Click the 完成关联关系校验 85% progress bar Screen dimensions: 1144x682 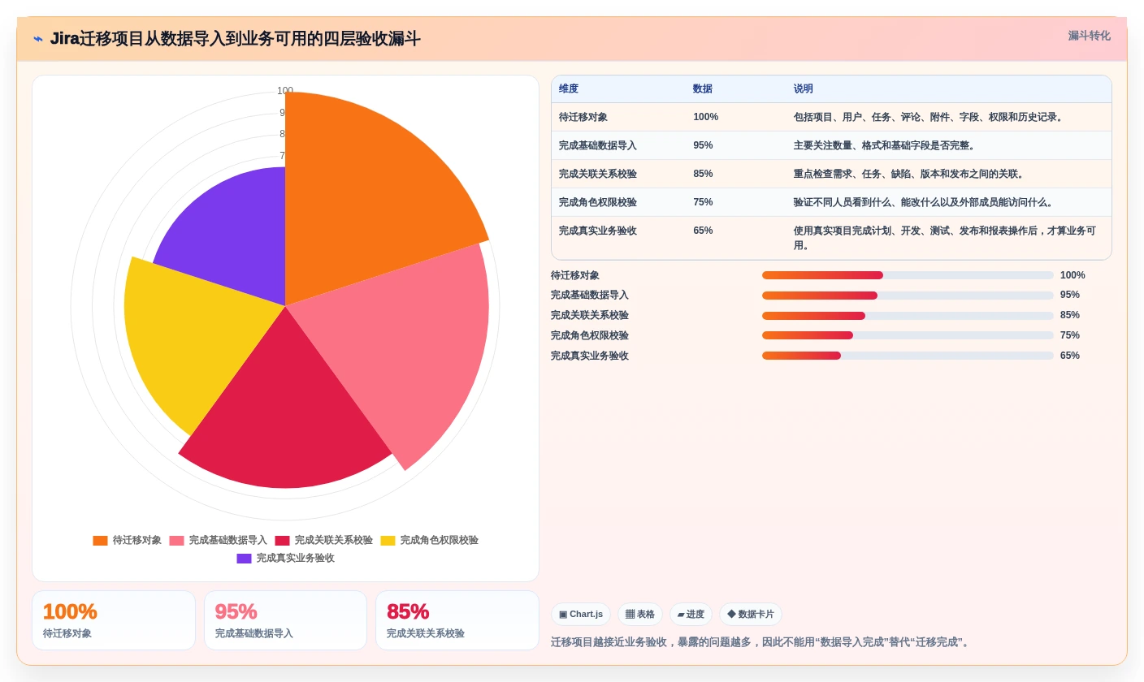coord(908,315)
